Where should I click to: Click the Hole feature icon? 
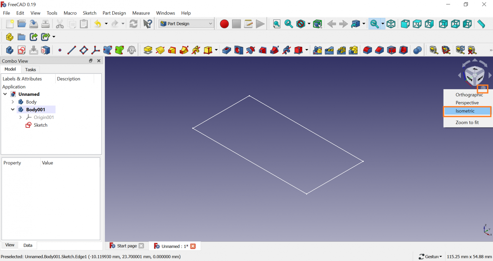click(238, 50)
